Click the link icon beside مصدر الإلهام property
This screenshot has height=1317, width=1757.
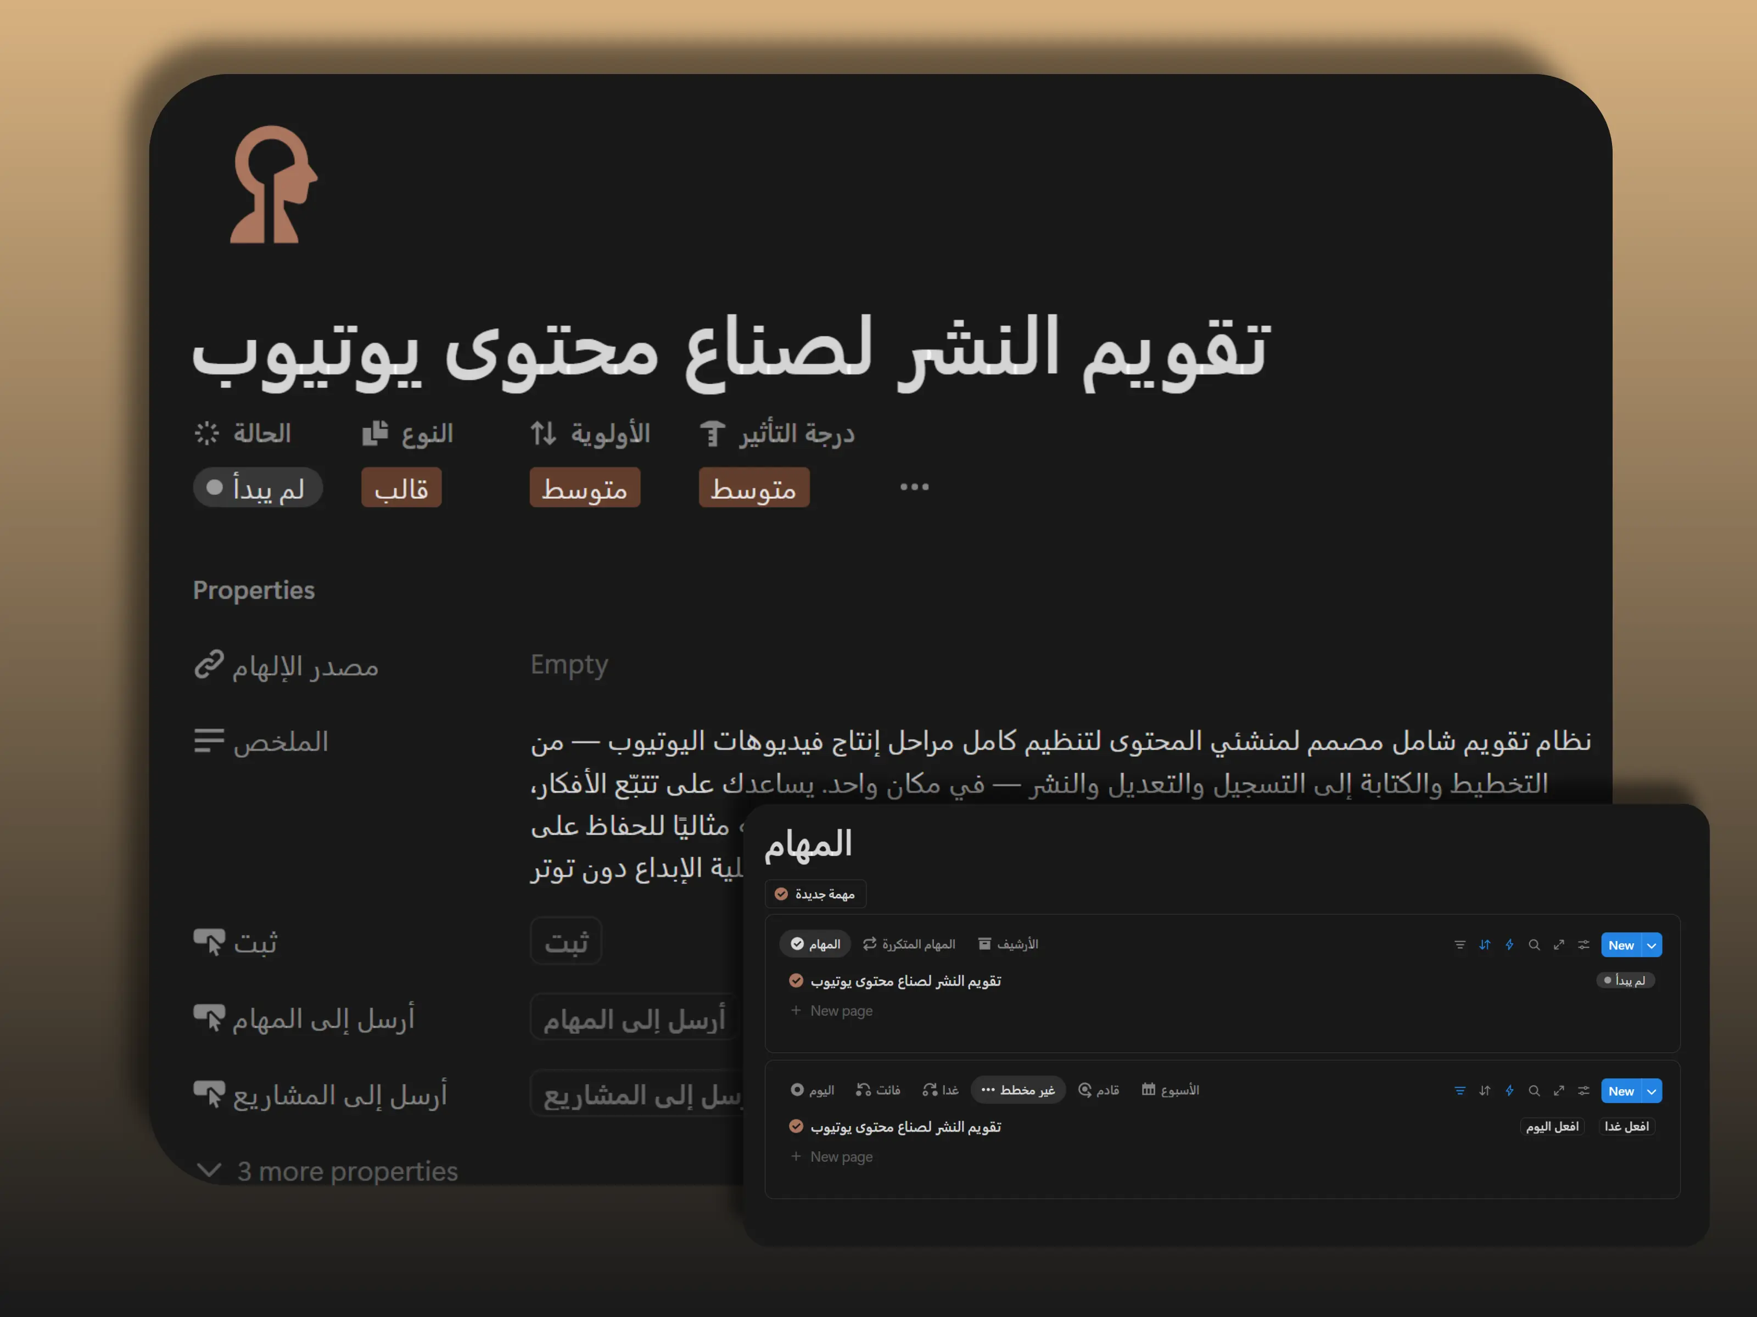(x=209, y=665)
